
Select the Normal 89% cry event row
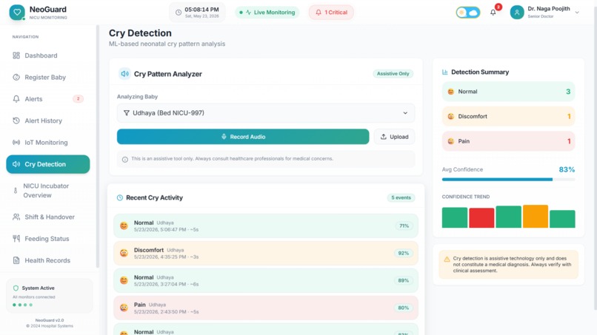266,280
